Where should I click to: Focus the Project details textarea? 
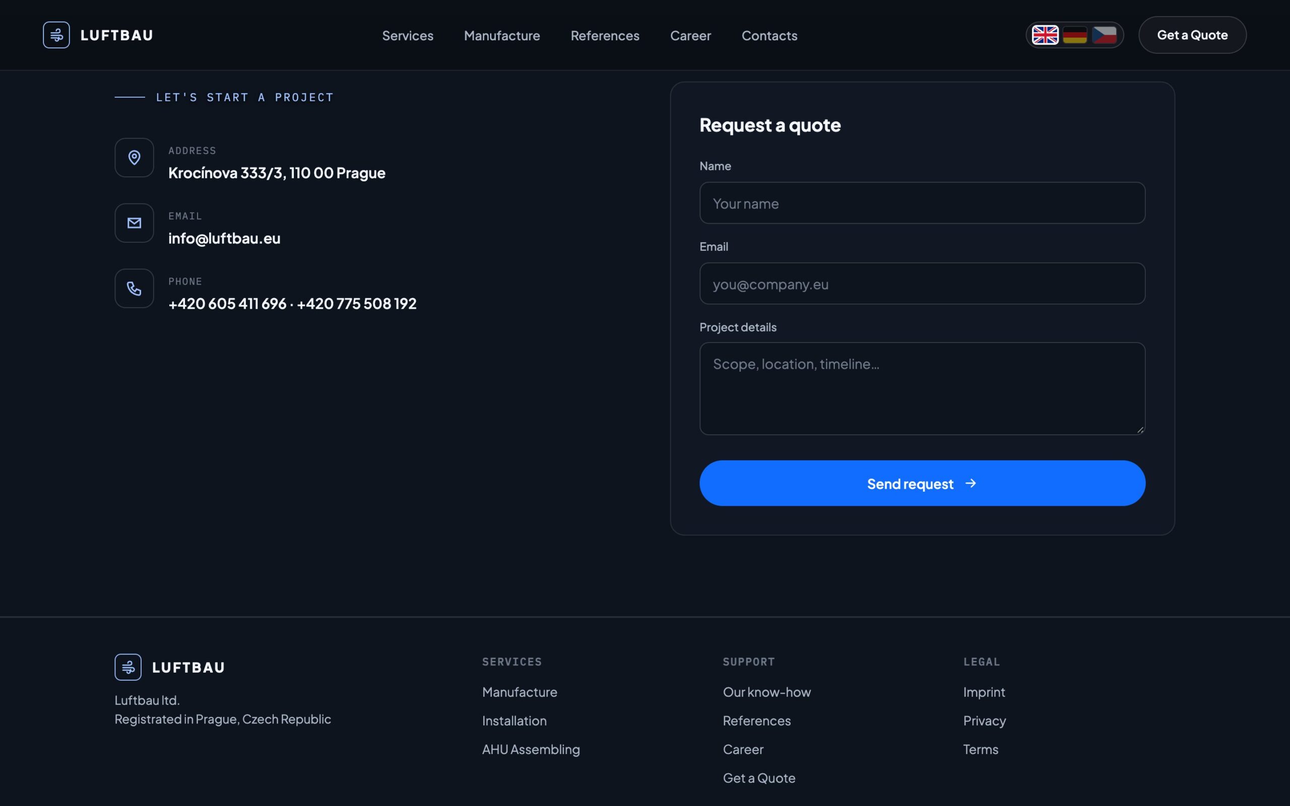pos(922,388)
